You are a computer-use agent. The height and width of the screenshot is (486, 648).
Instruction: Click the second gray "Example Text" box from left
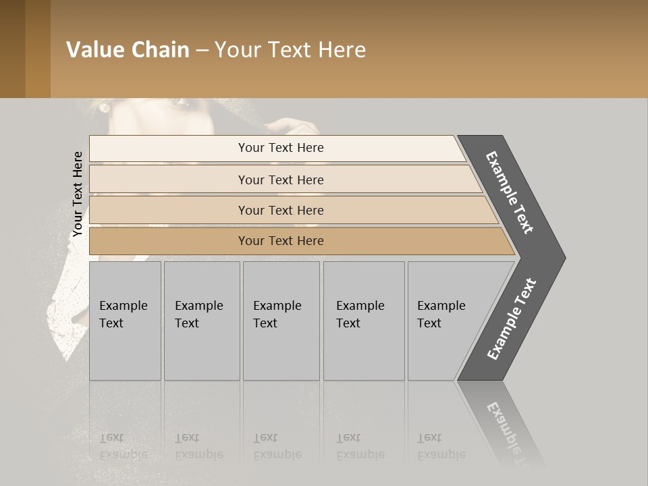[x=201, y=321]
